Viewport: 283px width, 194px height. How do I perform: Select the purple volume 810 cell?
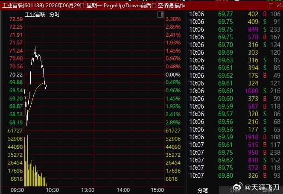(253, 160)
